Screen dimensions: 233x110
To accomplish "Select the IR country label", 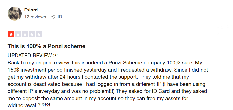I will 60,17.
